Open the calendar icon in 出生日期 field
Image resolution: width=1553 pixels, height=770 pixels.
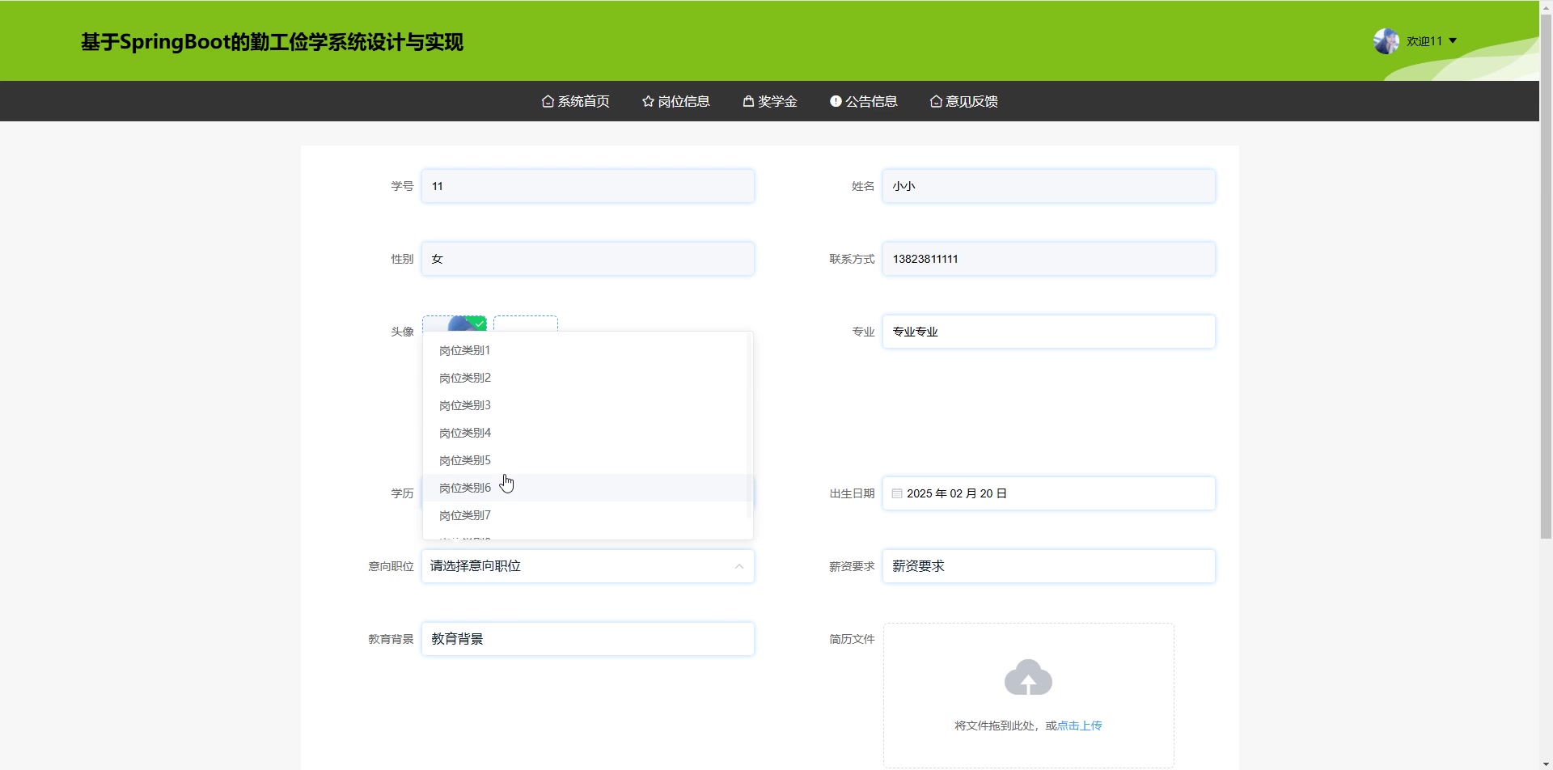pos(896,493)
